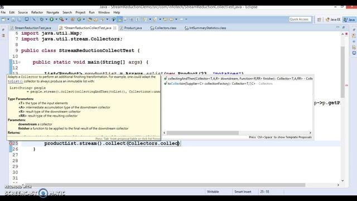Click the red error indicator atop the overview ruler
Screen dimensions: 357x201
pos(346,33)
